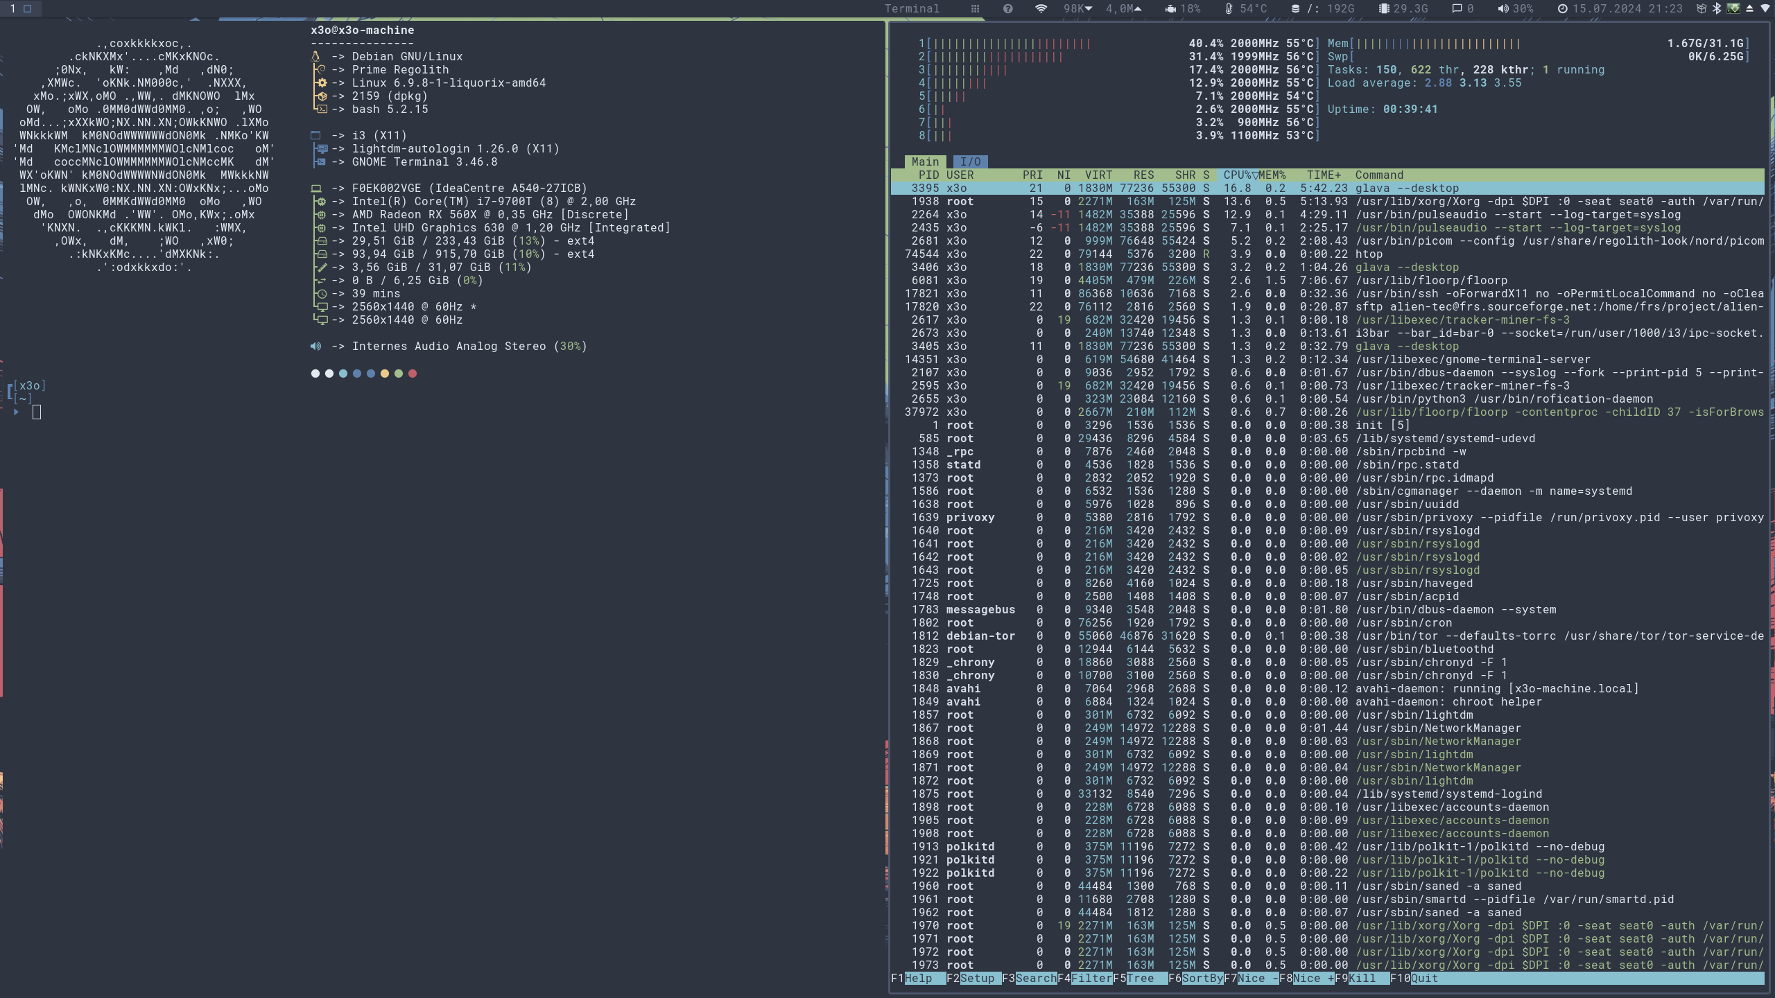Open the help question mark icon
Screen dimensions: 1775x998
pyautogui.click(x=1007, y=9)
